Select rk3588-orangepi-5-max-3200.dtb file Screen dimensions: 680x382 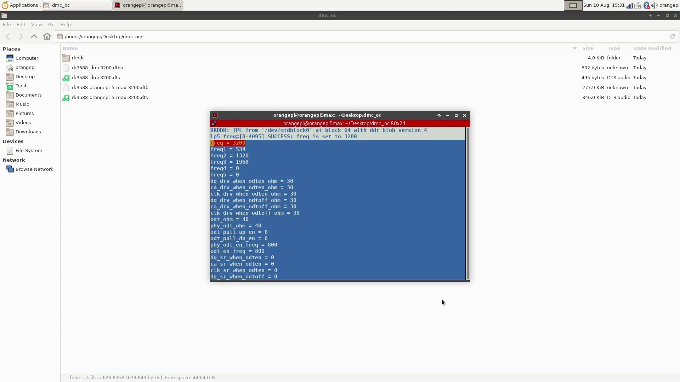pyautogui.click(x=110, y=87)
